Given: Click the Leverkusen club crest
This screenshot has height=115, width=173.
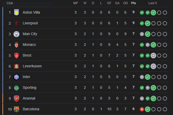Looking at the screenshot, I should tap(16, 66).
